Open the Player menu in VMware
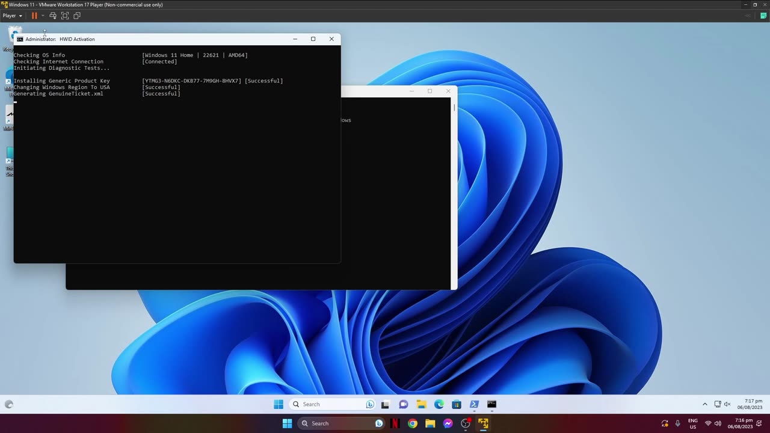Image resolution: width=770 pixels, height=433 pixels. 12,16
